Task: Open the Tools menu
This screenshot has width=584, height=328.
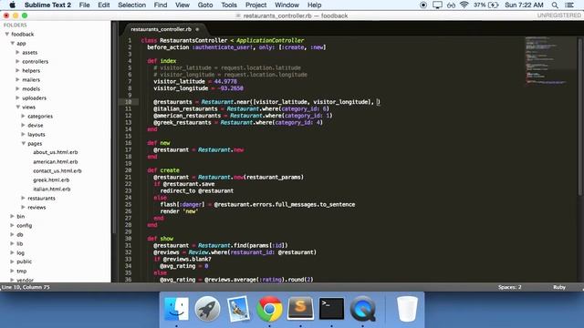Action: pyautogui.click(x=229, y=5)
